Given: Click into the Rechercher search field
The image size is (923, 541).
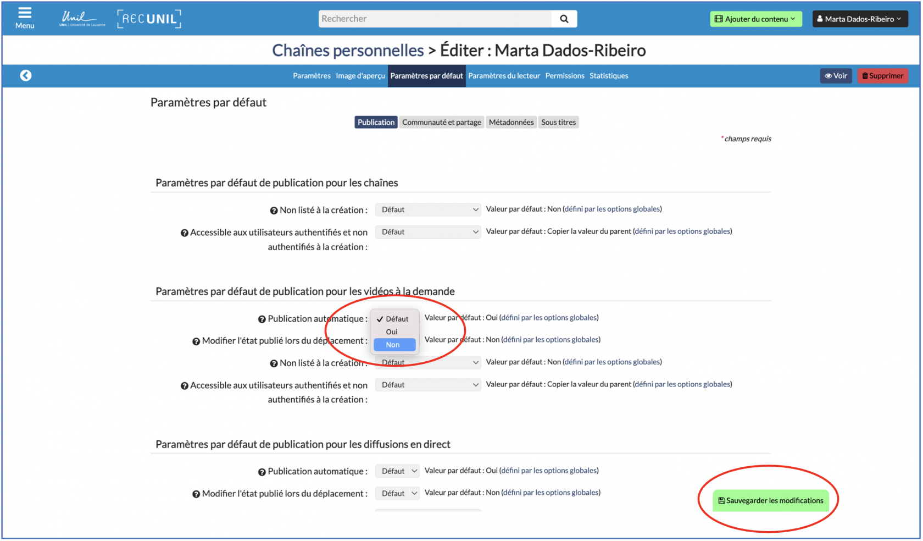Looking at the screenshot, I should click(435, 19).
